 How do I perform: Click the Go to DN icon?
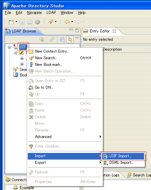pos(31,87)
